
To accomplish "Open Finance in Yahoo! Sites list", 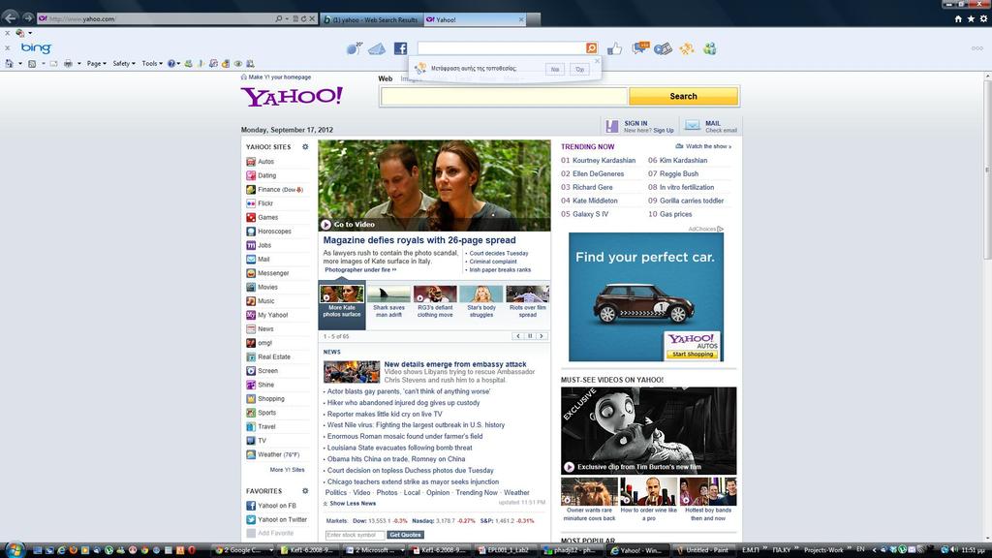I will (269, 189).
